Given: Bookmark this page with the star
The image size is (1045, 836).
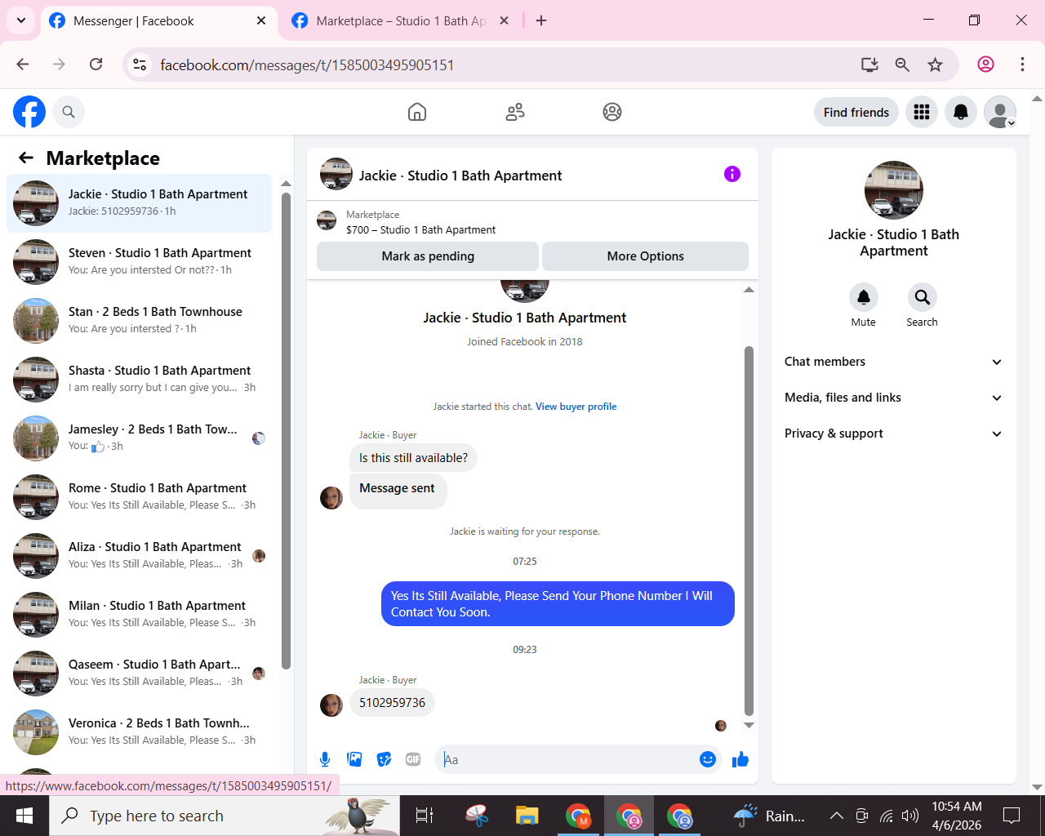Looking at the screenshot, I should [x=936, y=64].
